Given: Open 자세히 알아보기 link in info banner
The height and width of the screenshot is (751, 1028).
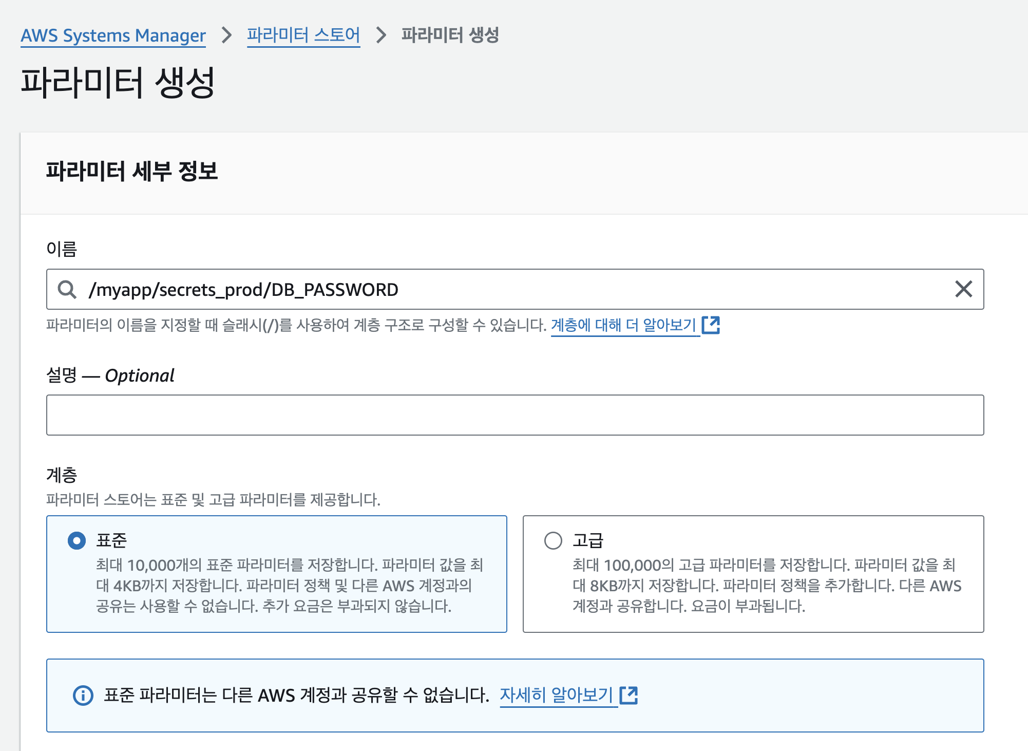Looking at the screenshot, I should (557, 695).
